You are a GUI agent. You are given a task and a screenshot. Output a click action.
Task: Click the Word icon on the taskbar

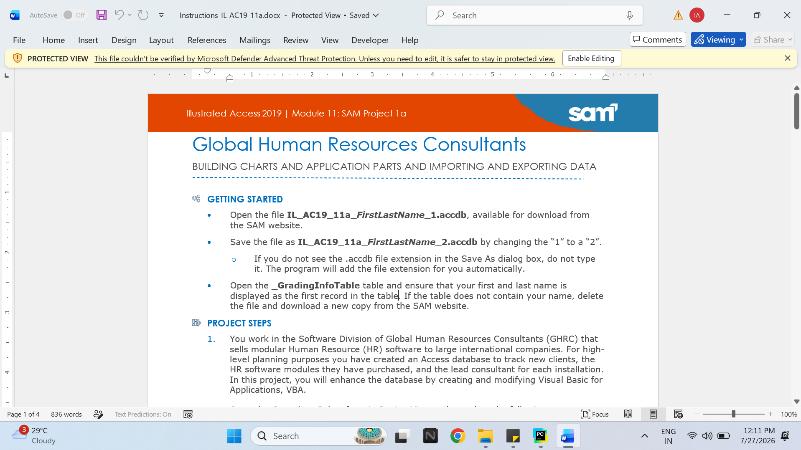(x=568, y=436)
